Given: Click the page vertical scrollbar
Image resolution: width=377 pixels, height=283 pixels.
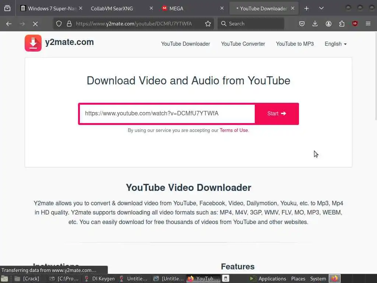Looking at the screenshot, I should [376, 76].
